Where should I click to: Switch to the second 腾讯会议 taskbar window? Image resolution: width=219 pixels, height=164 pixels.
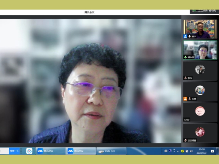click(81, 151)
